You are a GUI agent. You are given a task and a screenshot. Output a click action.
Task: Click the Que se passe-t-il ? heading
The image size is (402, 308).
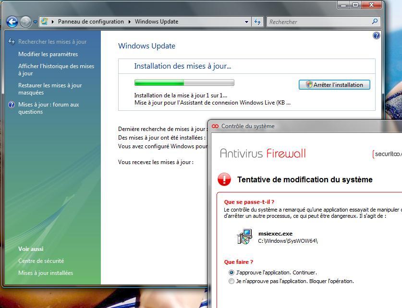click(x=249, y=202)
